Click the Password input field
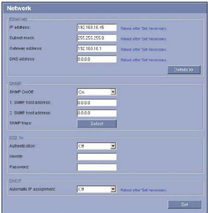 pos(97,167)
